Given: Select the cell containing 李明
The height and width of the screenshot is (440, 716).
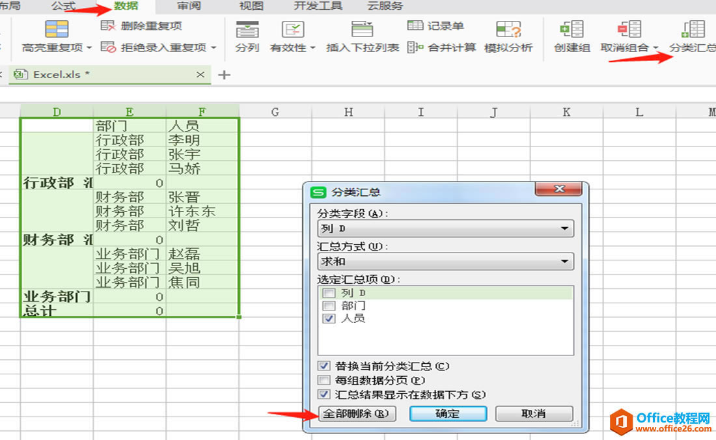Looking at the screenshot, I should tap(202, 140).
